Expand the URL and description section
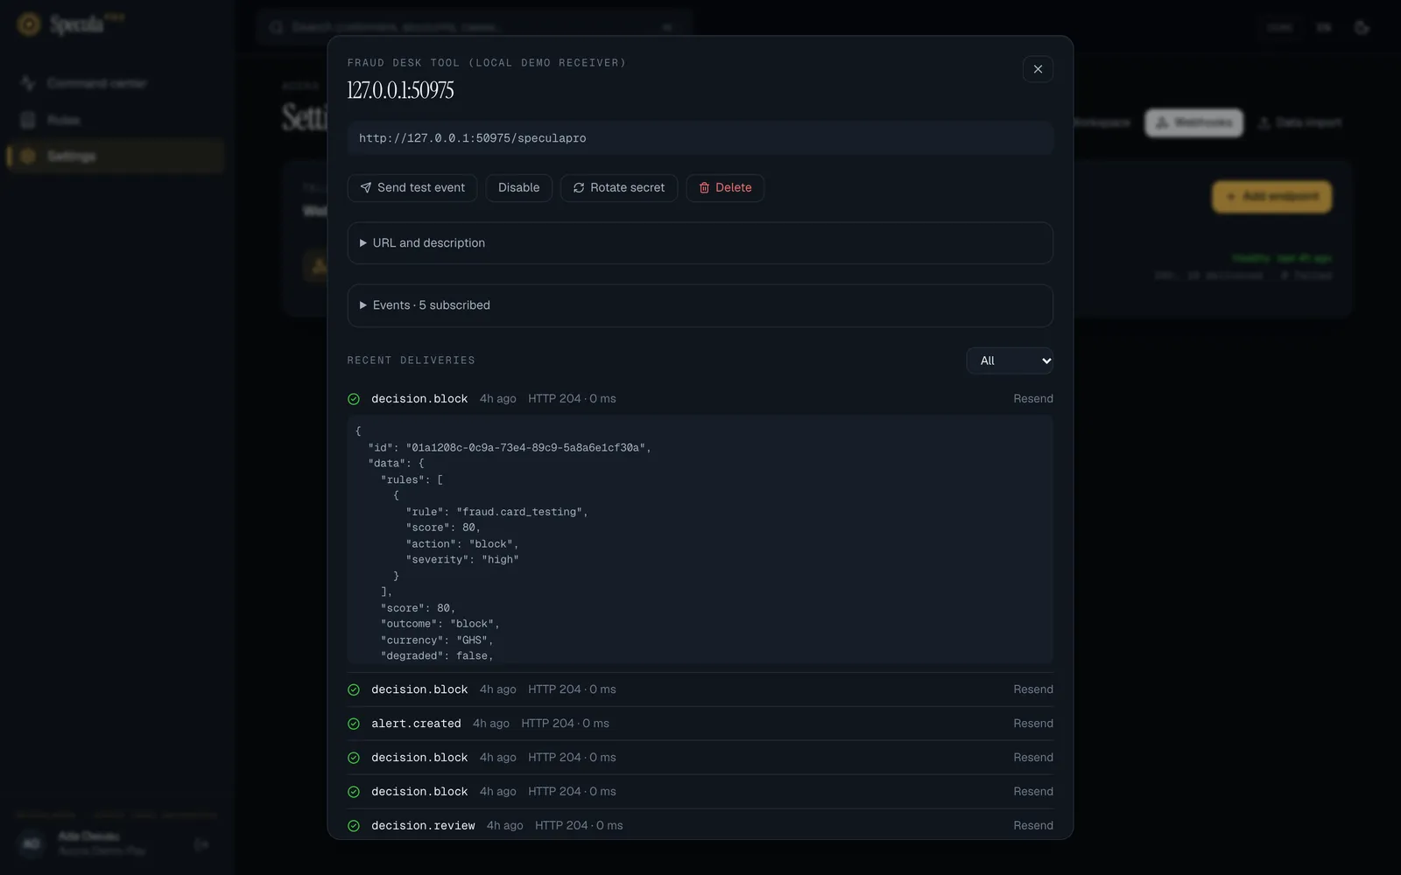This screenshot has width=1401, height=875. click(700, 243)
